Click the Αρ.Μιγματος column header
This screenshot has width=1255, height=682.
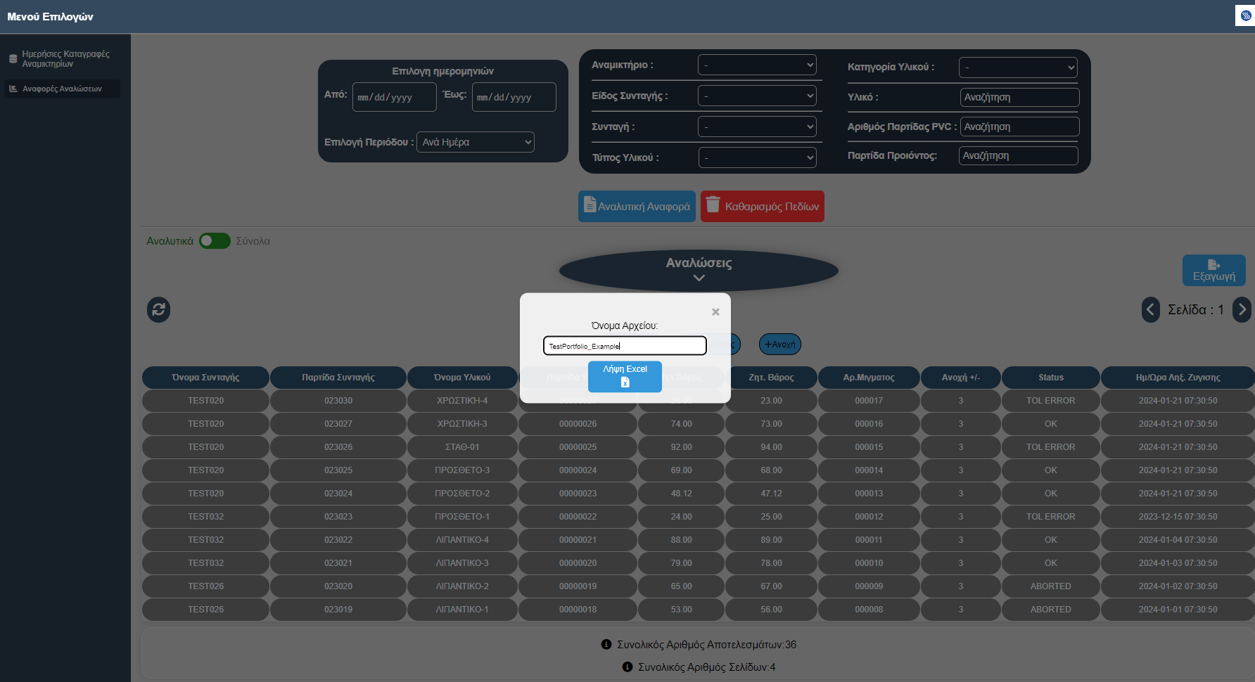(869, 378)
